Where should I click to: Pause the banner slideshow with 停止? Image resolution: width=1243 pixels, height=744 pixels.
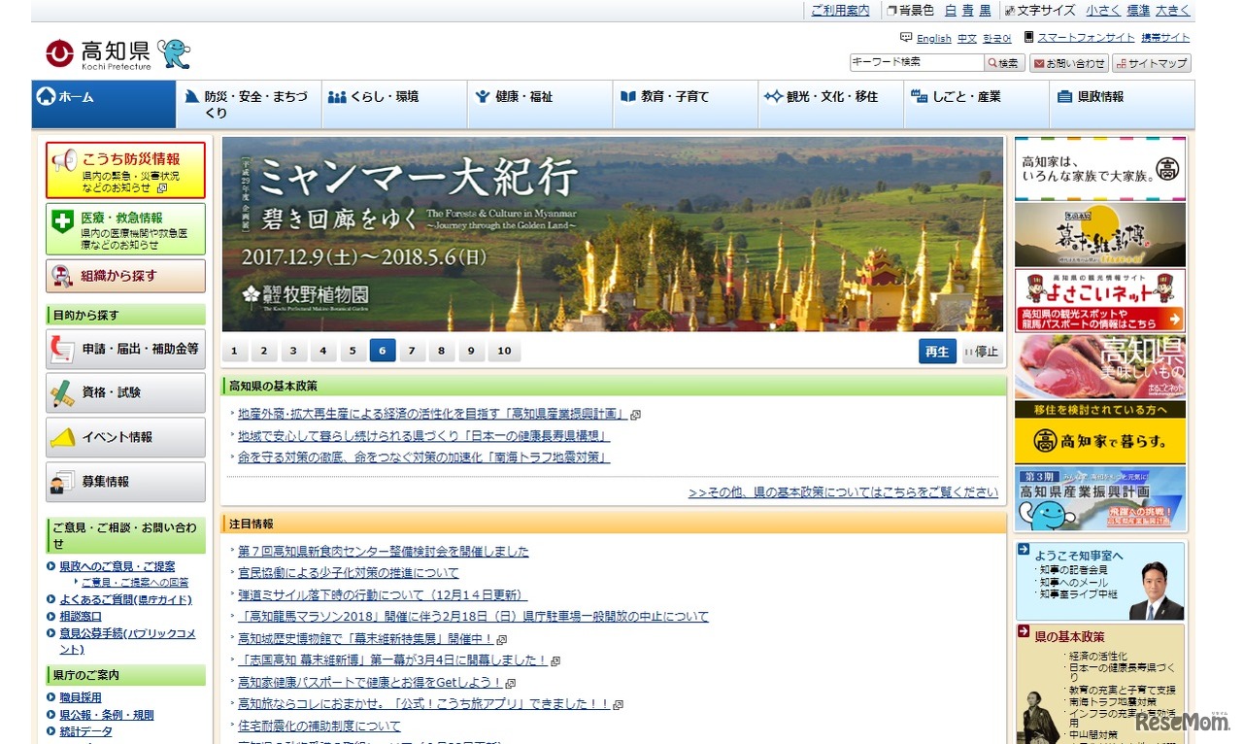[x=981, y=352]
